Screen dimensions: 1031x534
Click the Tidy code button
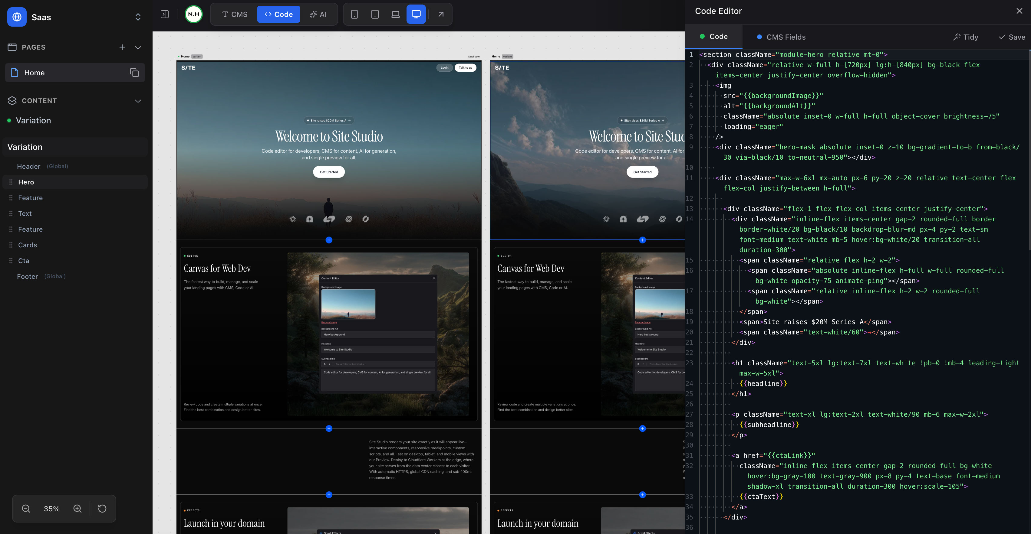click(966, 37)
